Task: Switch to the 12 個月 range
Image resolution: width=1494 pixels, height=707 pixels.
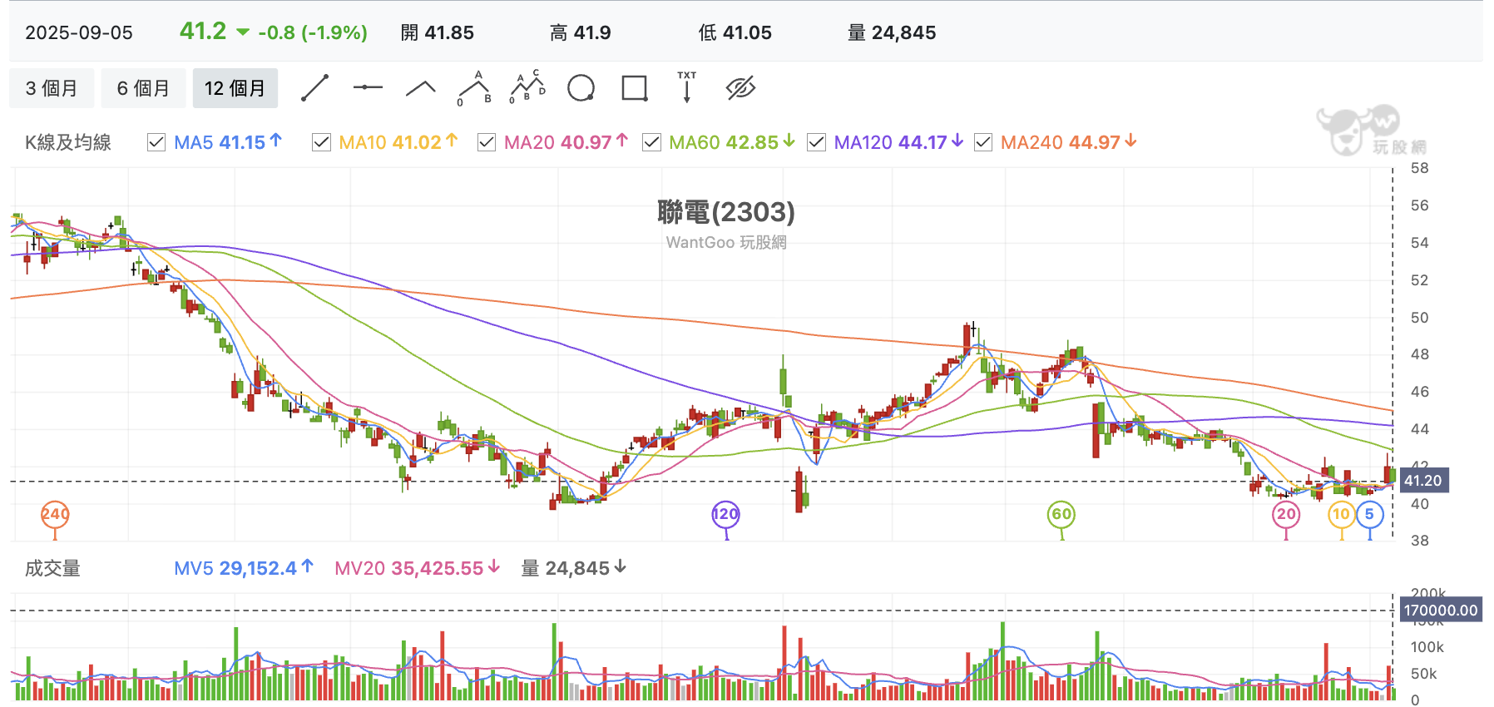Action: 235,88
